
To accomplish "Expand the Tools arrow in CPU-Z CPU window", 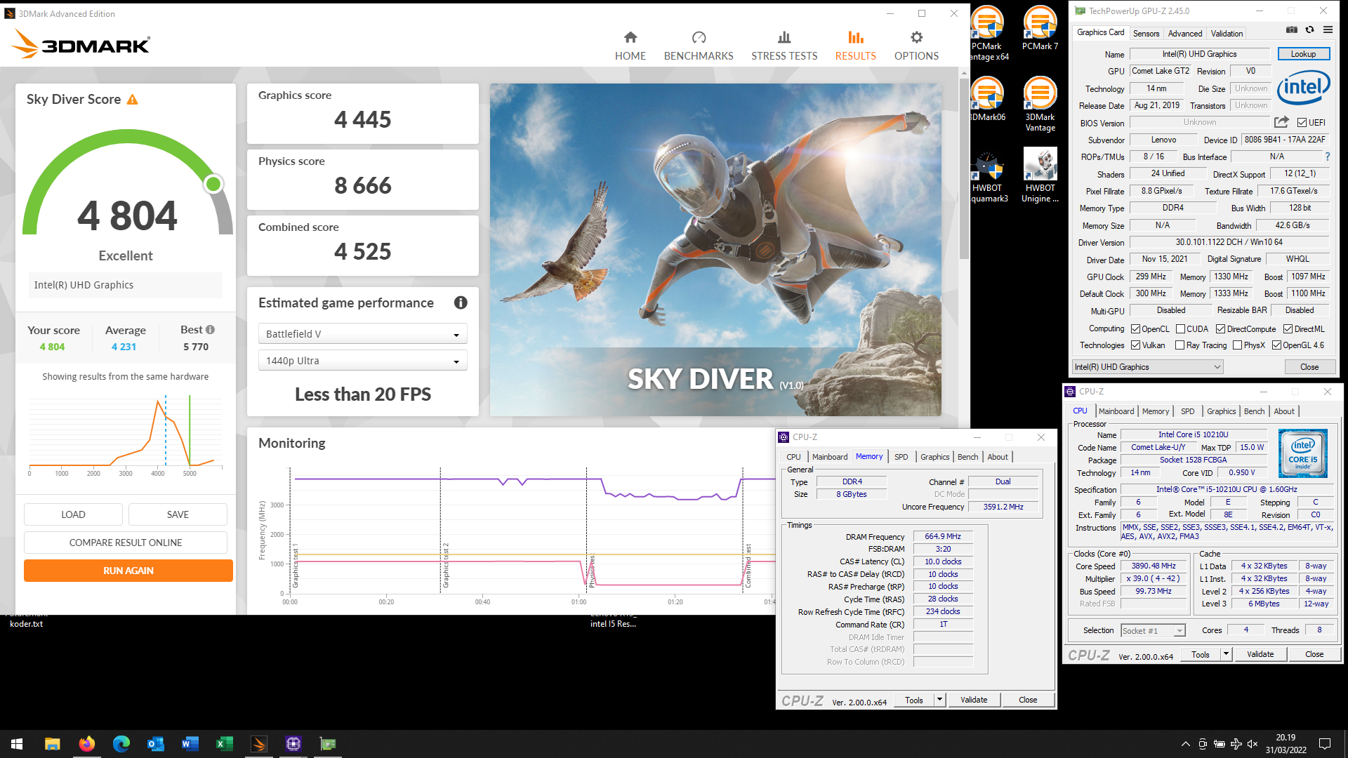I will [1226, 654].
